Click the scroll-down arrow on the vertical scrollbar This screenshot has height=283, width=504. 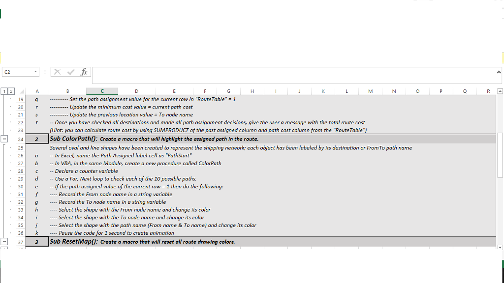pyautogui.click(x=500, y=248)
